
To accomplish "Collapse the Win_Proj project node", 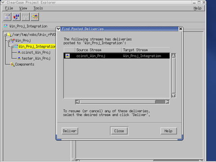I will [9, 40].
